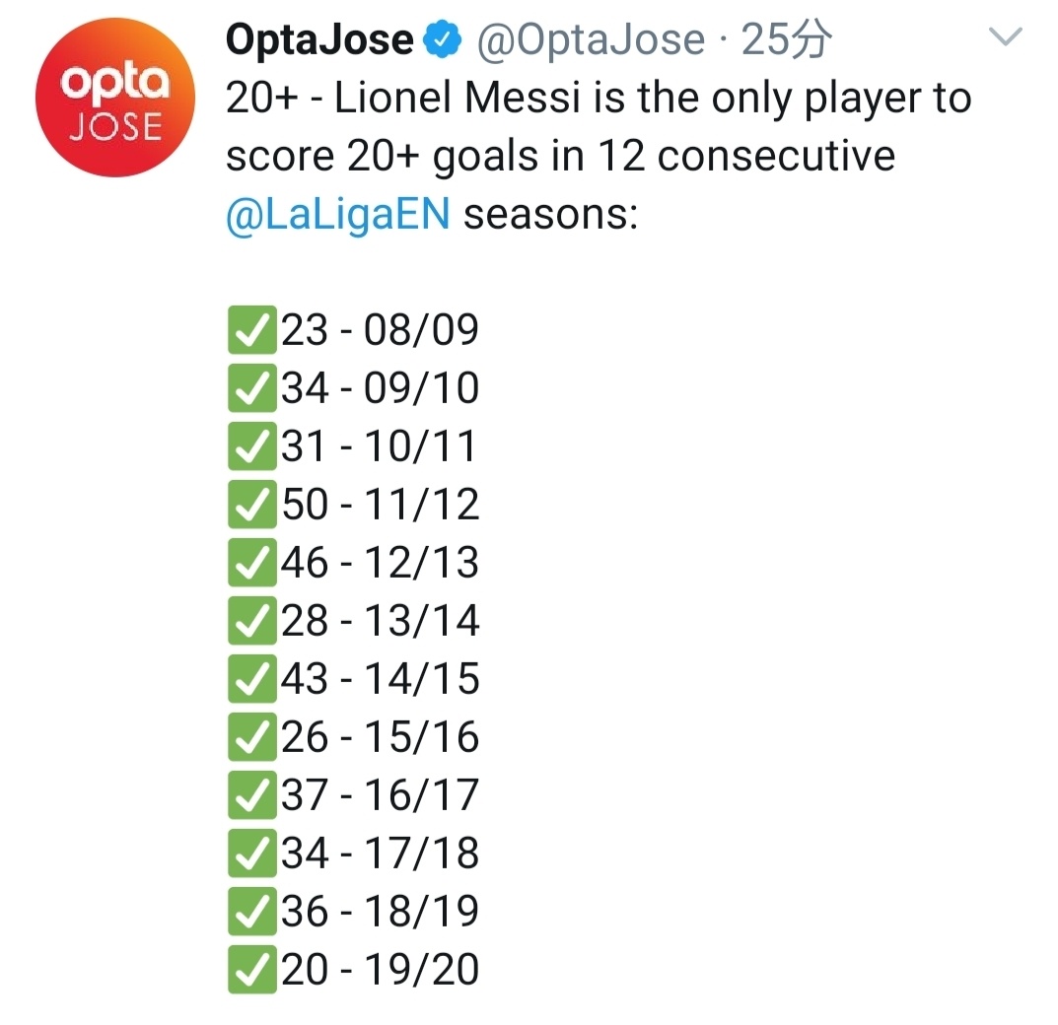Tap the check emoji beside 31 - 10/11
The width and height of the screenshot is (1058, 1025).
coord(251,446)
